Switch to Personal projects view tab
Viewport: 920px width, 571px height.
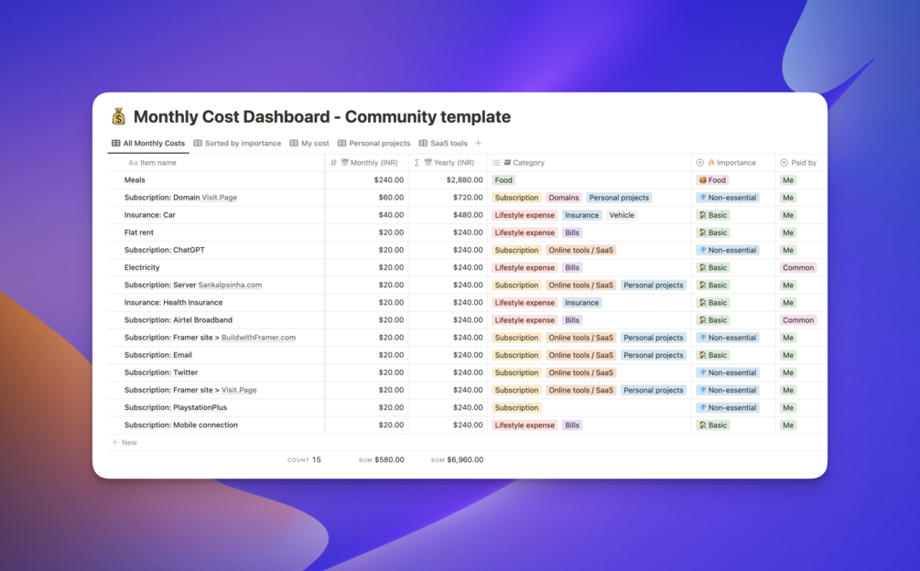point(373,143)
